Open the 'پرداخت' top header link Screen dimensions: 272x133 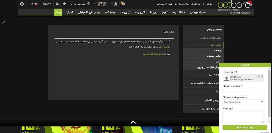click(209, 4)
